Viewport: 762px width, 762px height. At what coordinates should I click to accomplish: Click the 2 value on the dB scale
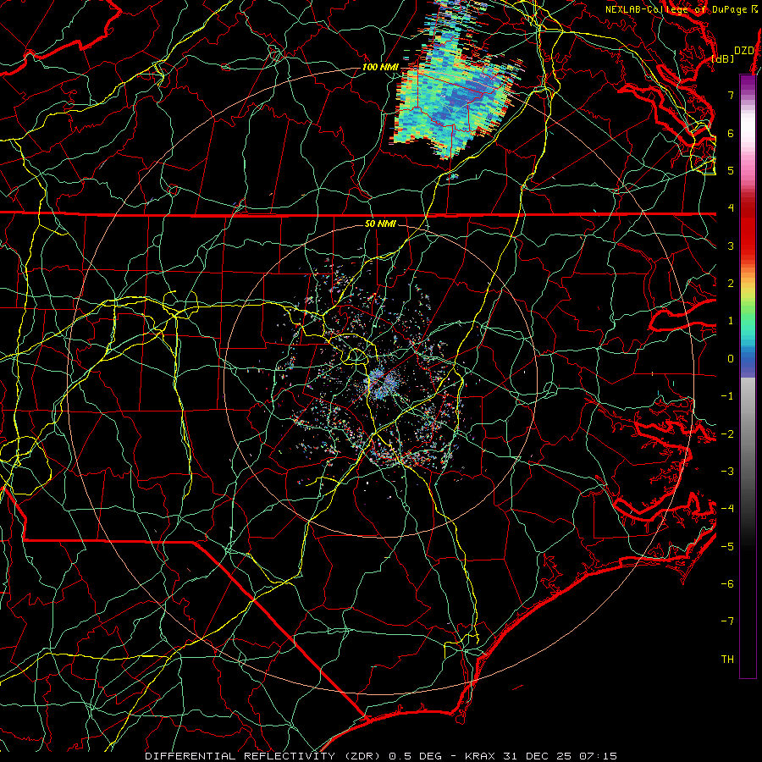pos(731,284)
